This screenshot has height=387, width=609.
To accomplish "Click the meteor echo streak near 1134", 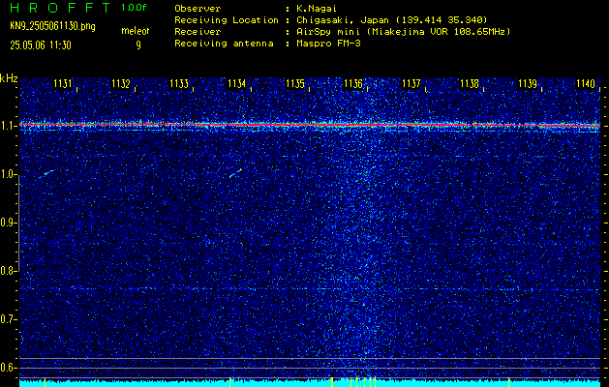I will pyautogui.click(x=235, y=173).
